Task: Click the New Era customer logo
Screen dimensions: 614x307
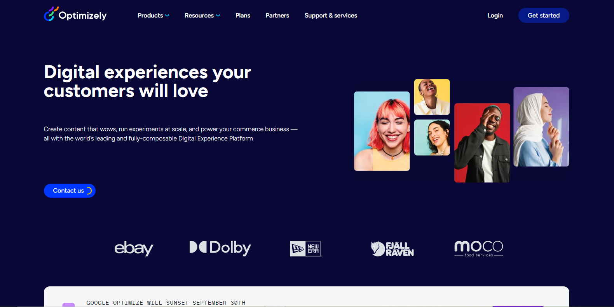Action: (x=306, y=249)
